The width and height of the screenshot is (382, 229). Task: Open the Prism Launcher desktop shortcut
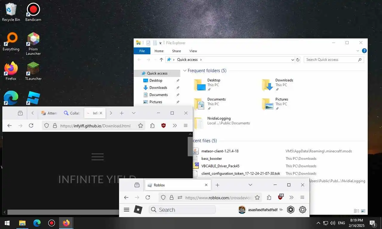point(33,44)
